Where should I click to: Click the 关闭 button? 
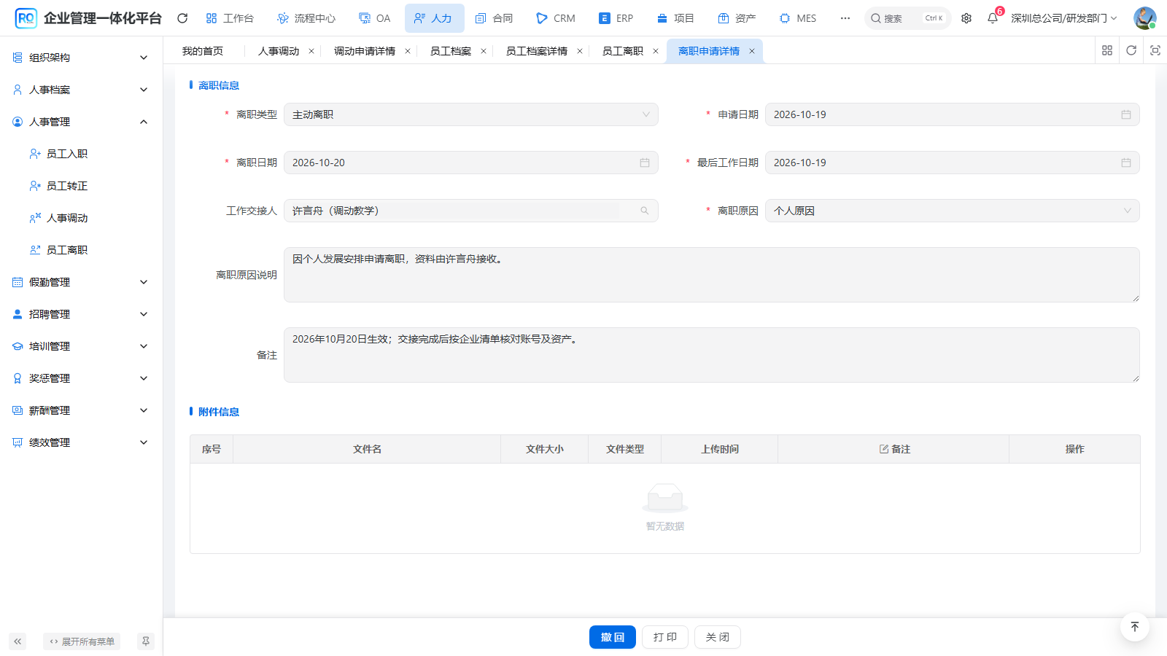(x=718, y=637)
